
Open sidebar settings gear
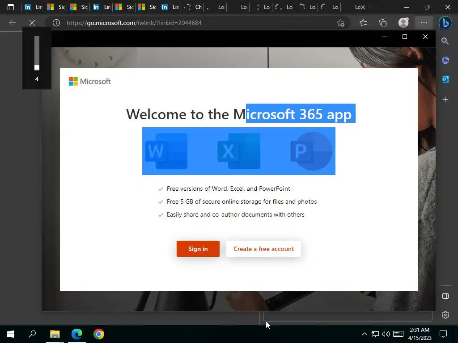click(445, 315)
